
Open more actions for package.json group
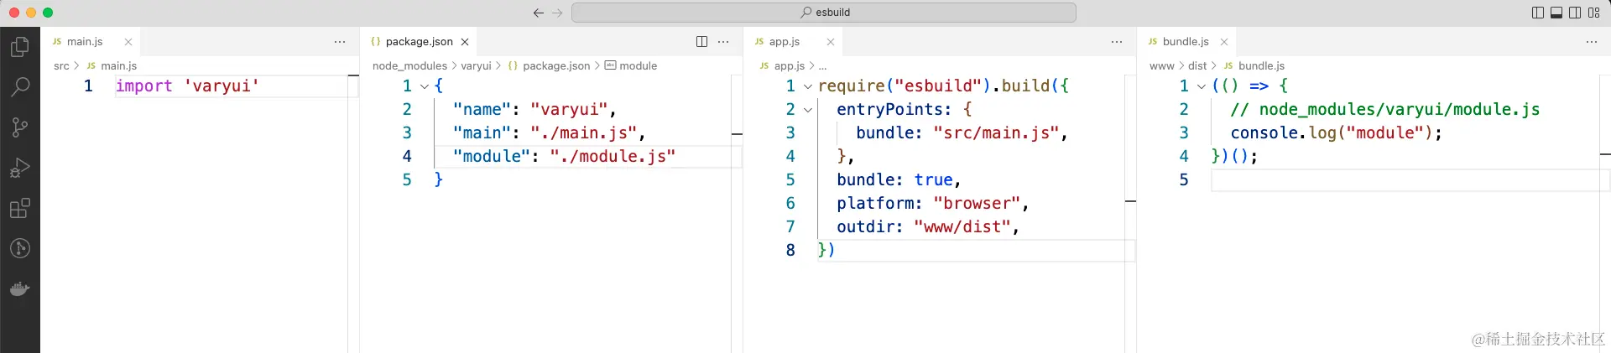[723, 42]
